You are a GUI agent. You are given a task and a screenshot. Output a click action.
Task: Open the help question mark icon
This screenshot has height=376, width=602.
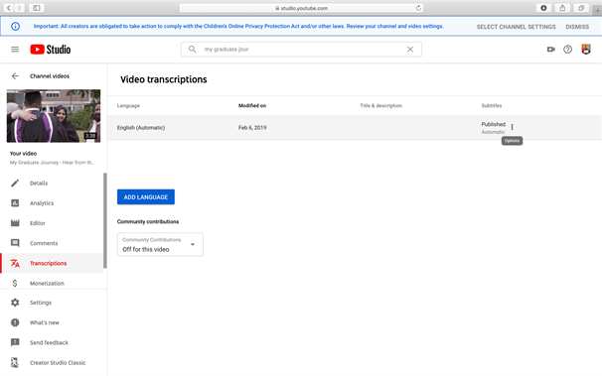(567, 49)
